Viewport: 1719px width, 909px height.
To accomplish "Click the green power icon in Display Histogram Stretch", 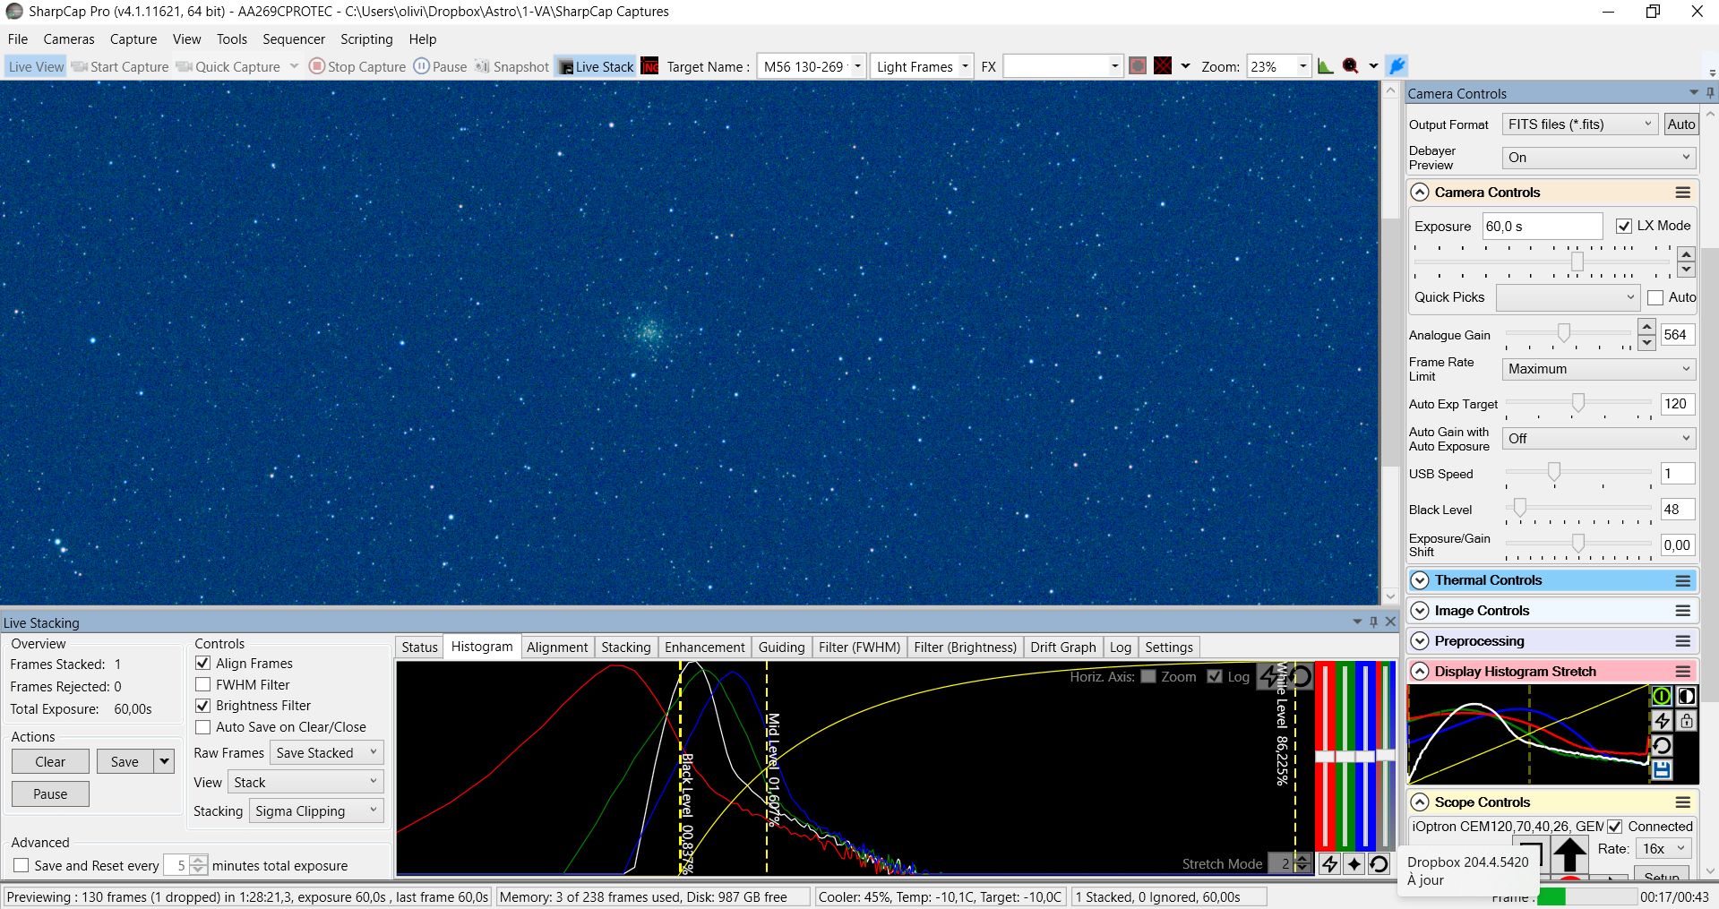I will point(1662,696).
